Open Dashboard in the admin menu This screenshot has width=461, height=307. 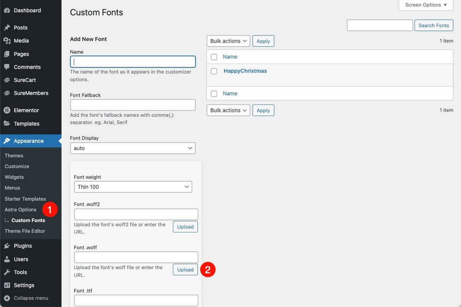click(27, 10)
